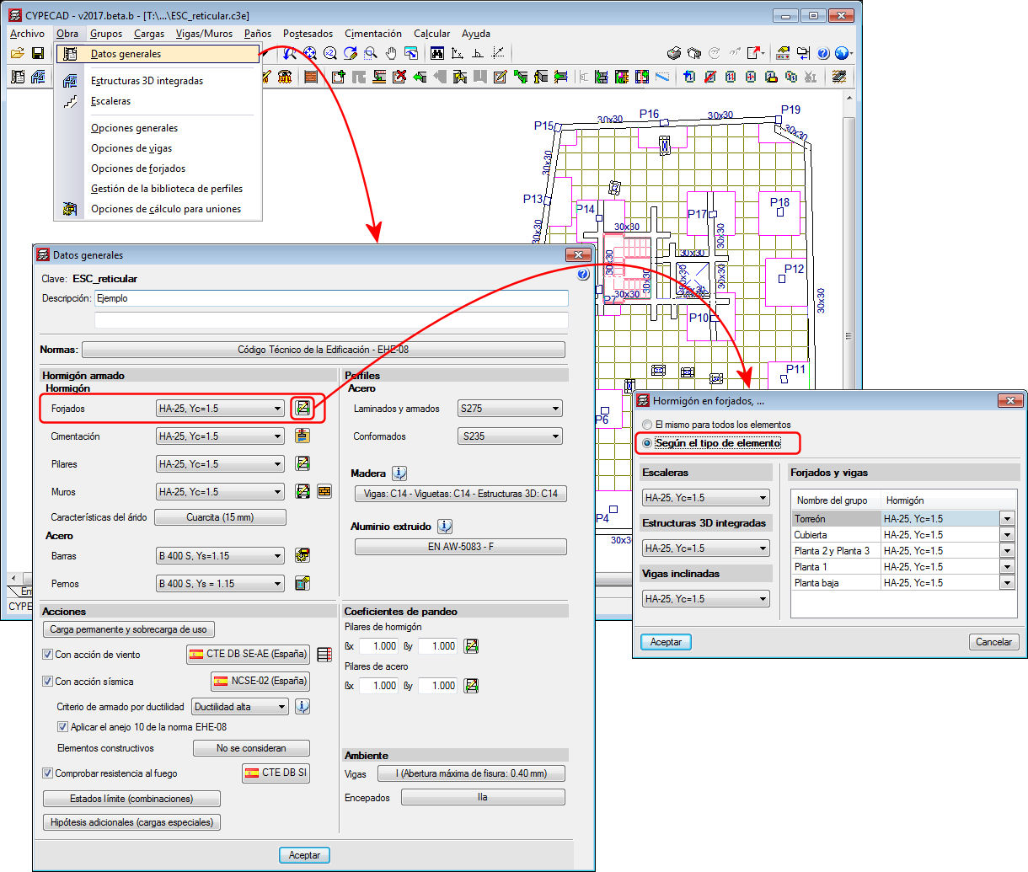Click Aceptar in Hormigón en forjados dialog
Image resolution: width=1028 pixels, height=872 pixels.
click(667, 642)
